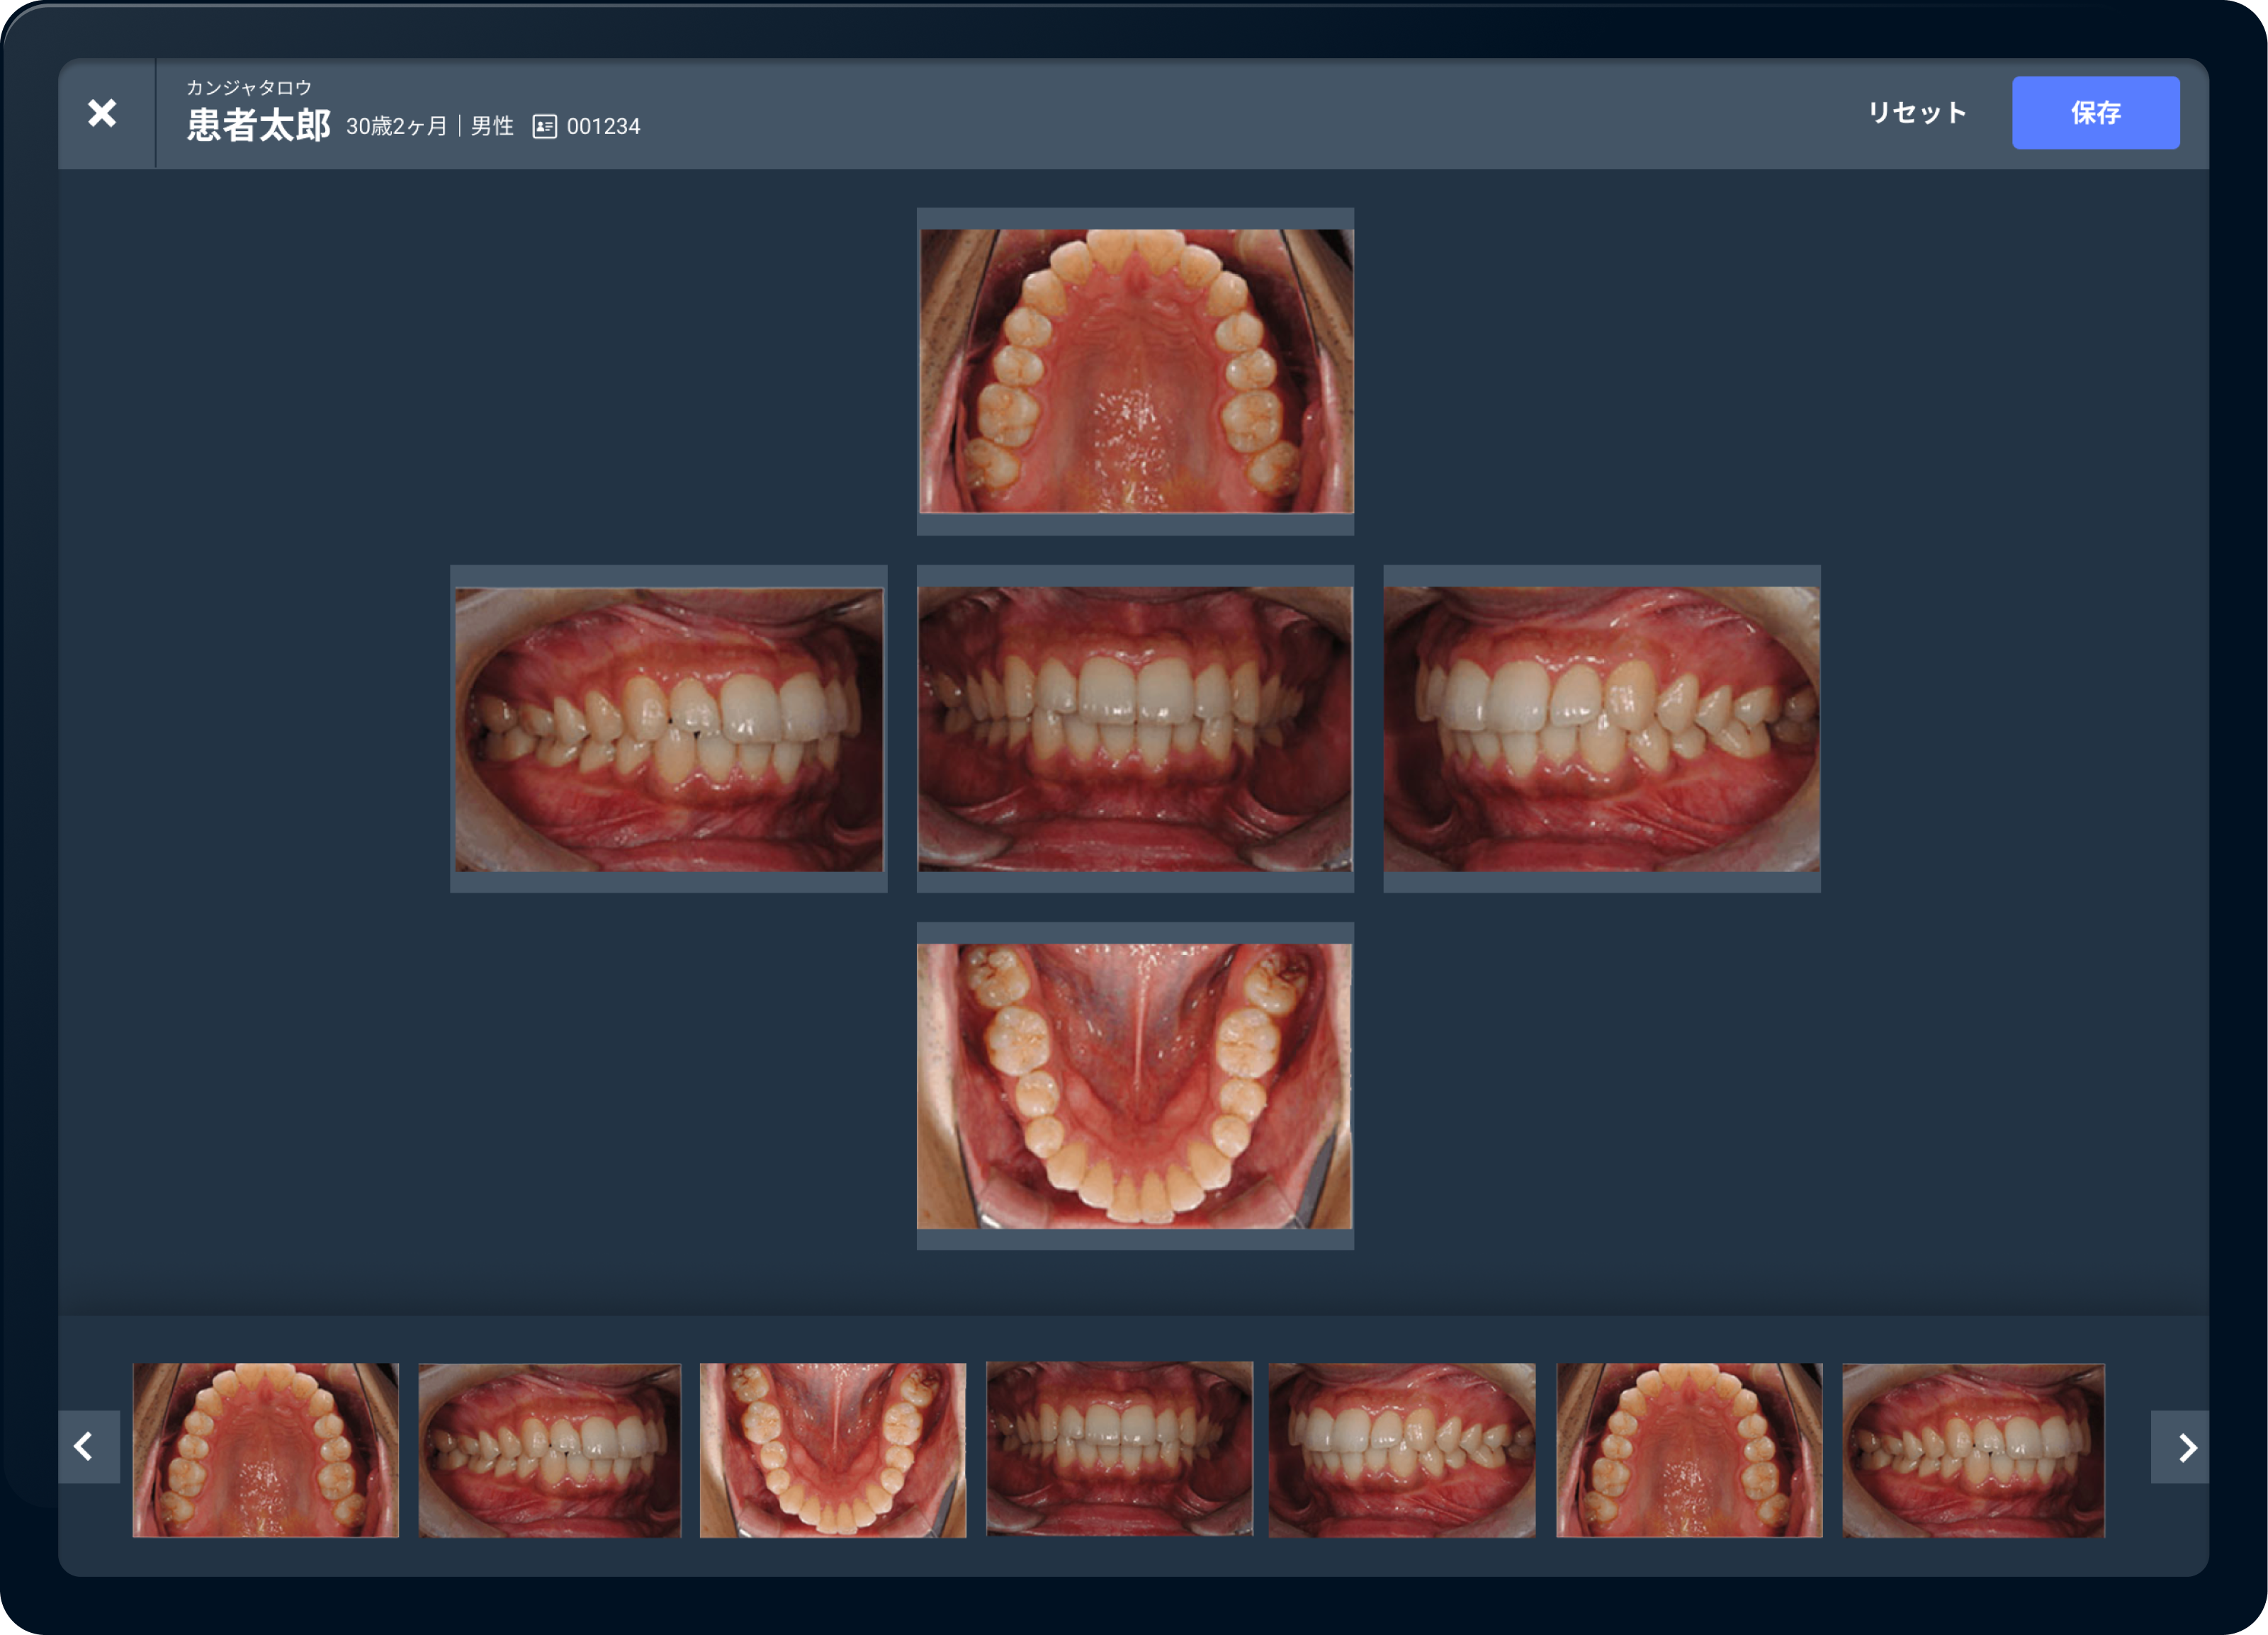Click patient name 患者太郎
This screenshot has height=1635, width=2268.
coord(258,125)
